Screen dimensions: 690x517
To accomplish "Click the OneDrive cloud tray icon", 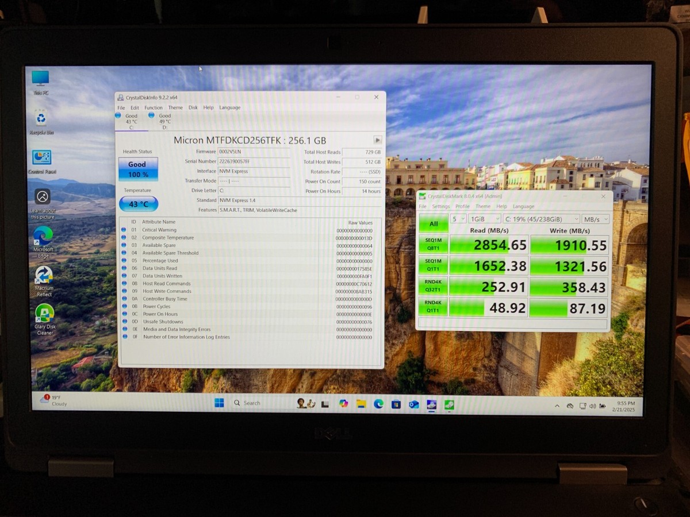I will 570,406.
